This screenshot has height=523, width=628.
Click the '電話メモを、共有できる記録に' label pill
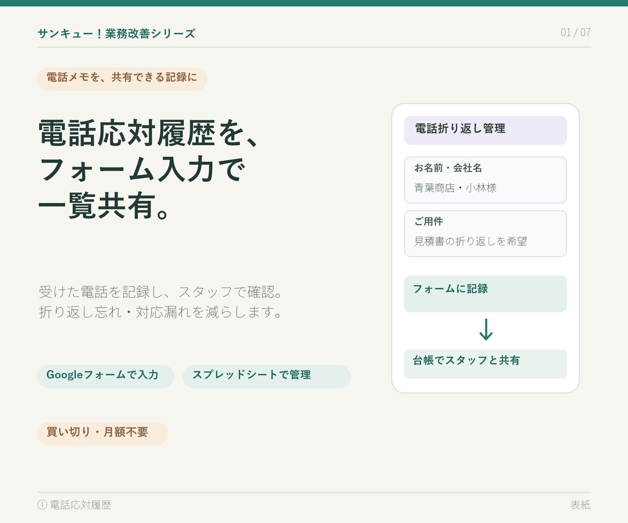pos(122,79)
